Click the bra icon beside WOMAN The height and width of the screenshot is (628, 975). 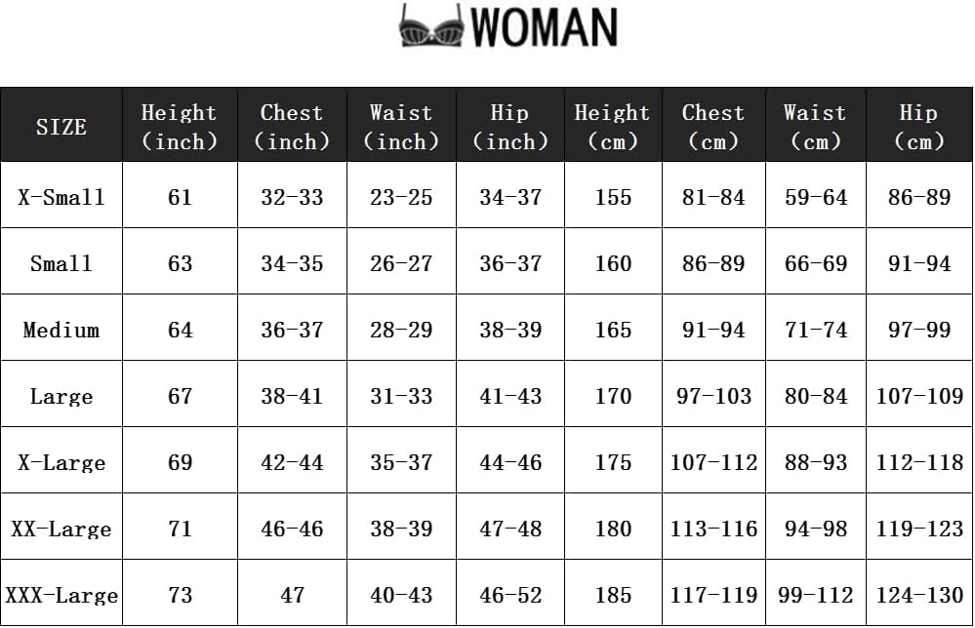click(x=430, y=26)
